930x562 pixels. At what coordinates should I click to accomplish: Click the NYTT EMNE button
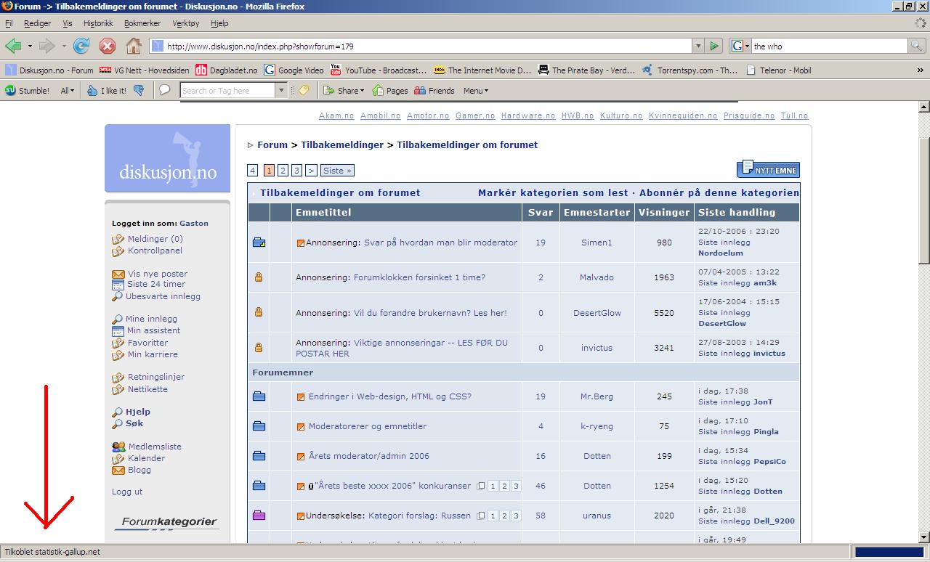pyautogui.click(x=768, y=170)
